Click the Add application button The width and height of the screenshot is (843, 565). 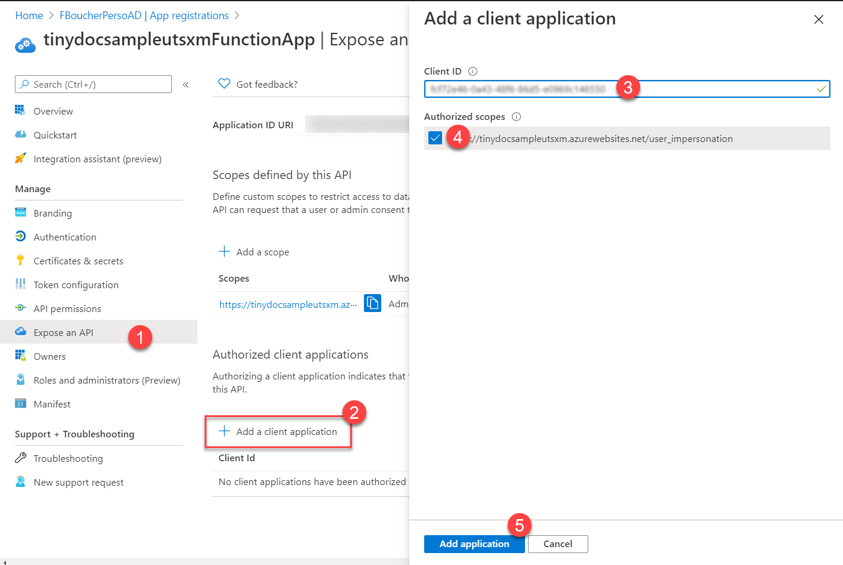[x=474, y=544]
